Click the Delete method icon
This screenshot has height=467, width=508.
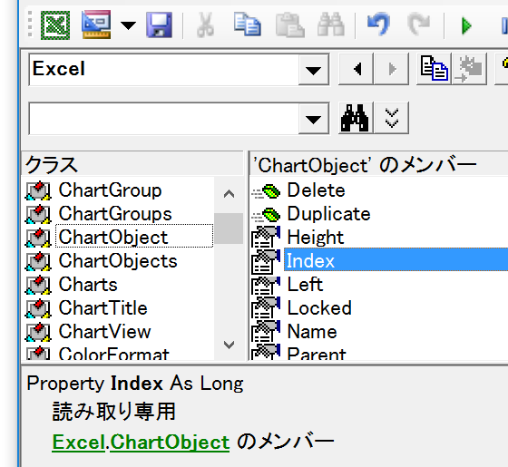coord(266,190)
